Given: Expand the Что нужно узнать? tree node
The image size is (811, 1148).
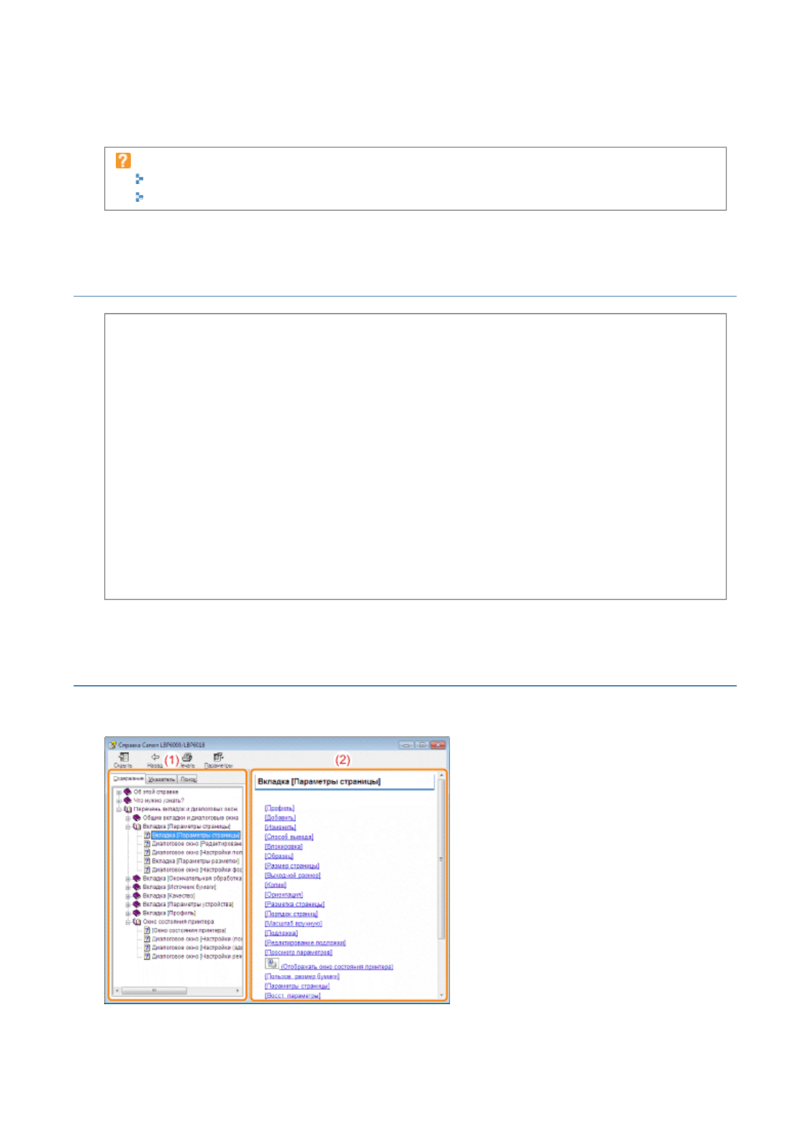Looking at the screenshot, I should [x=119, y=801].
